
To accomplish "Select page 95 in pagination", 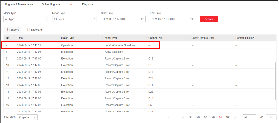I will (191, 117).
